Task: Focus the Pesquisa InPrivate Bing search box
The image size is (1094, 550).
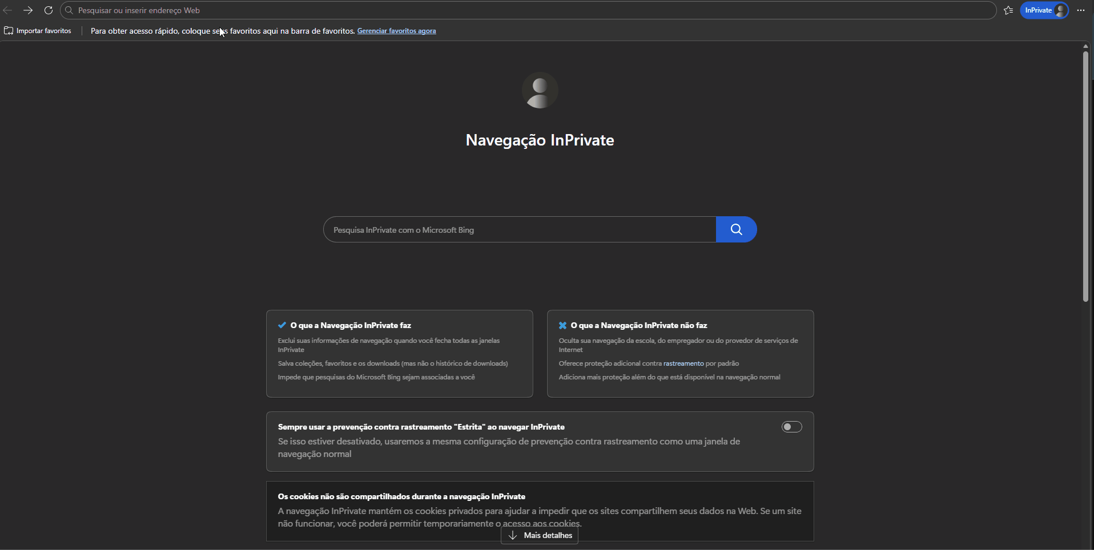Action: click(x=520, y=229)
